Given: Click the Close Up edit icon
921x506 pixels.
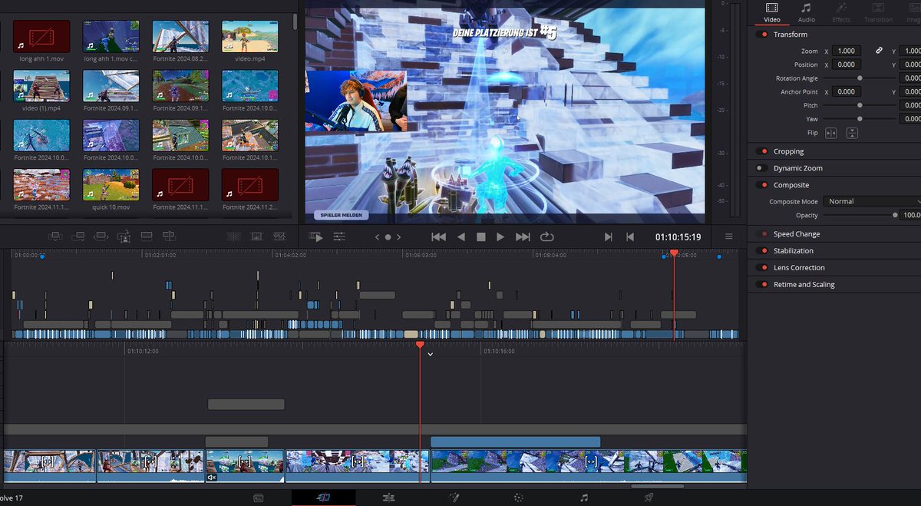Looking at the screenshot, I should (124, 236).
